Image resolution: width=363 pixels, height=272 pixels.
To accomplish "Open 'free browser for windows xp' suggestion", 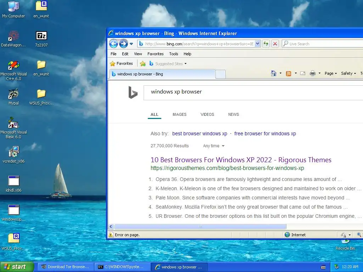I will click(265, 134).
